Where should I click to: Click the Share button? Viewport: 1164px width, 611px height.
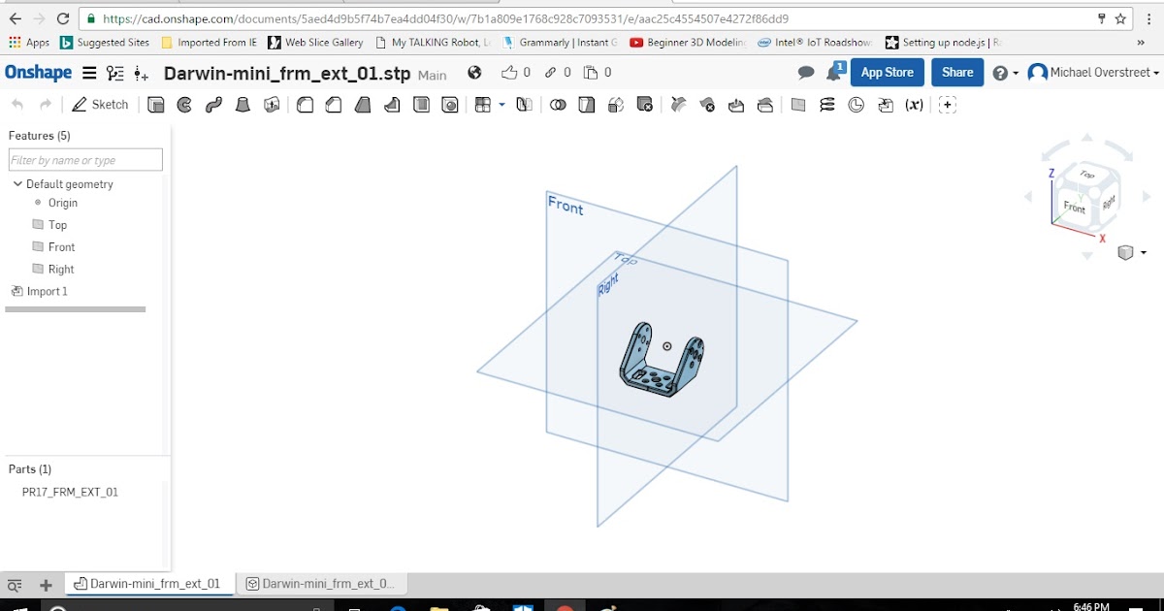click(x=956, y=72)
